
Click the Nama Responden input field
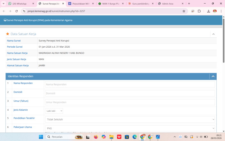(130, 84)
